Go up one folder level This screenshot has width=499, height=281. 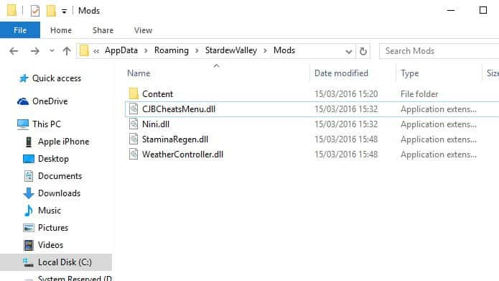pos(67,51)
